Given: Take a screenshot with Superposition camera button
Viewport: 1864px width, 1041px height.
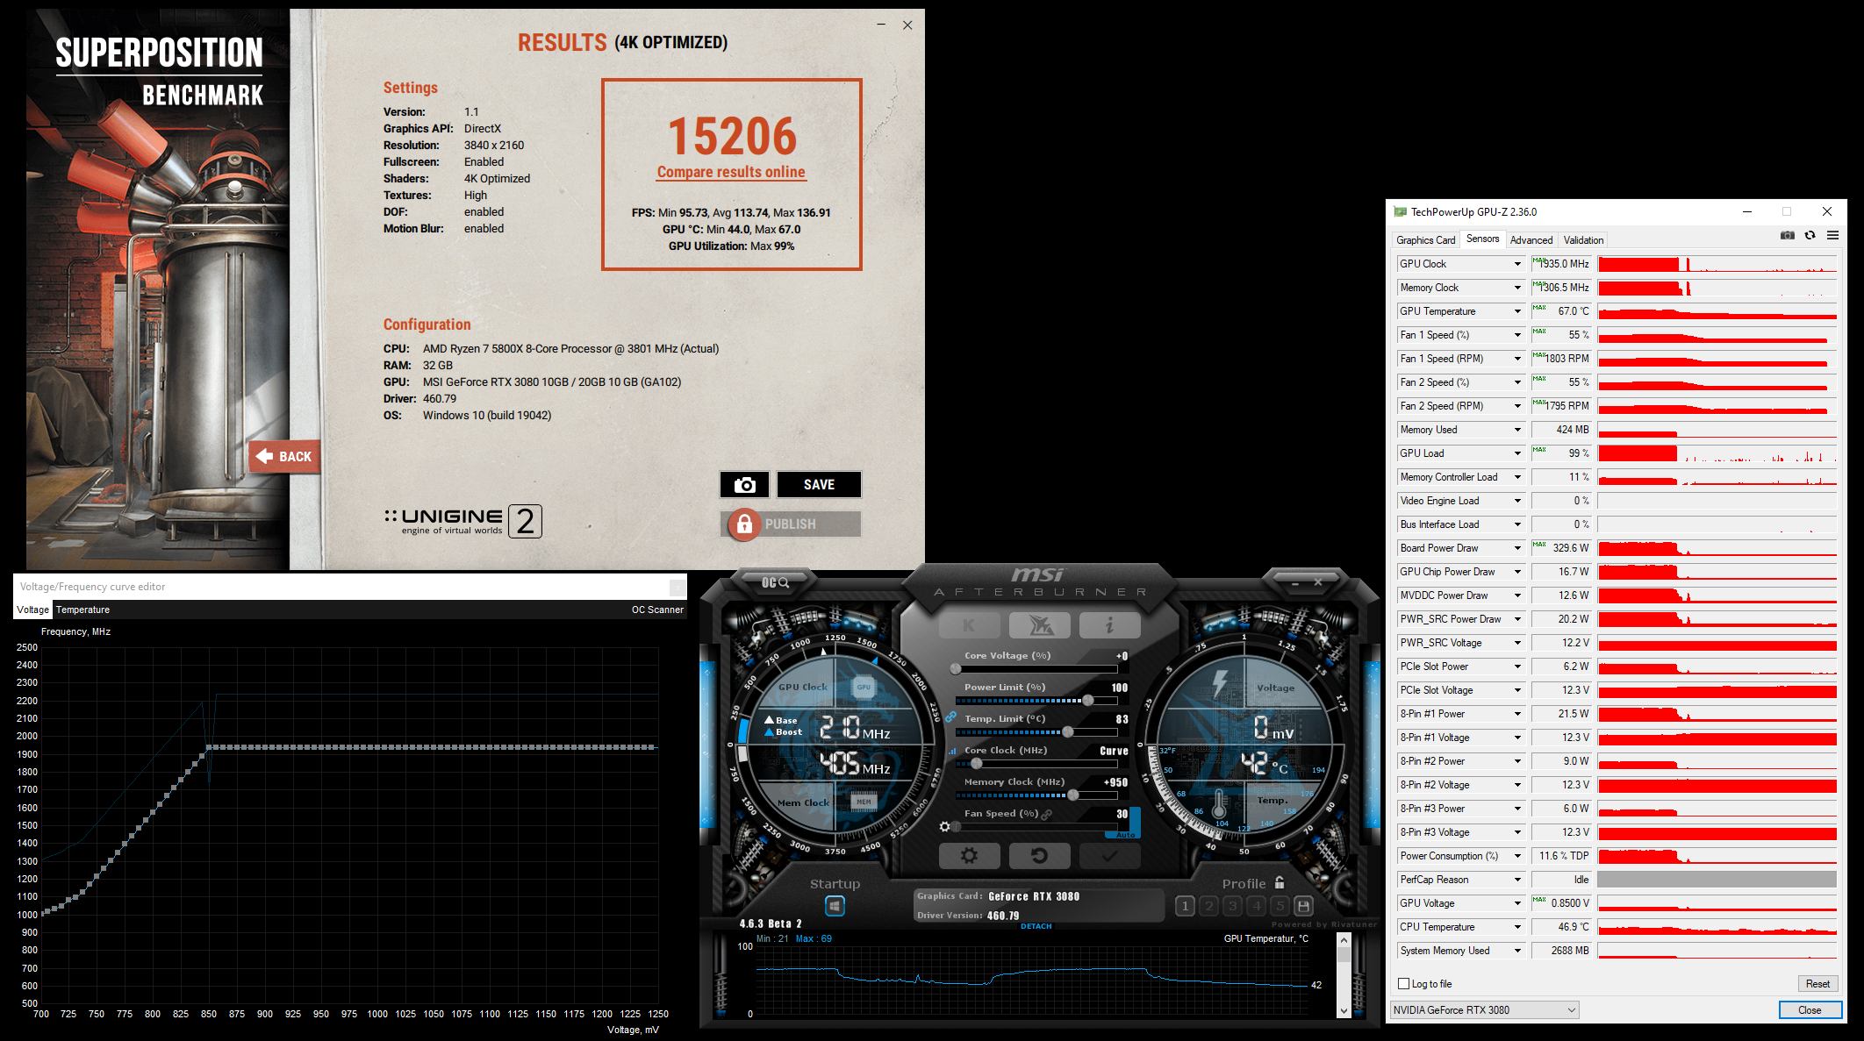Looking at the screenshot, I should pos(744,485).
